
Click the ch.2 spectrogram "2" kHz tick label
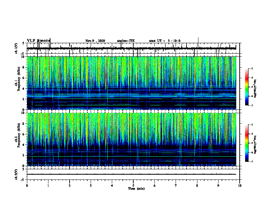point(24,155)
